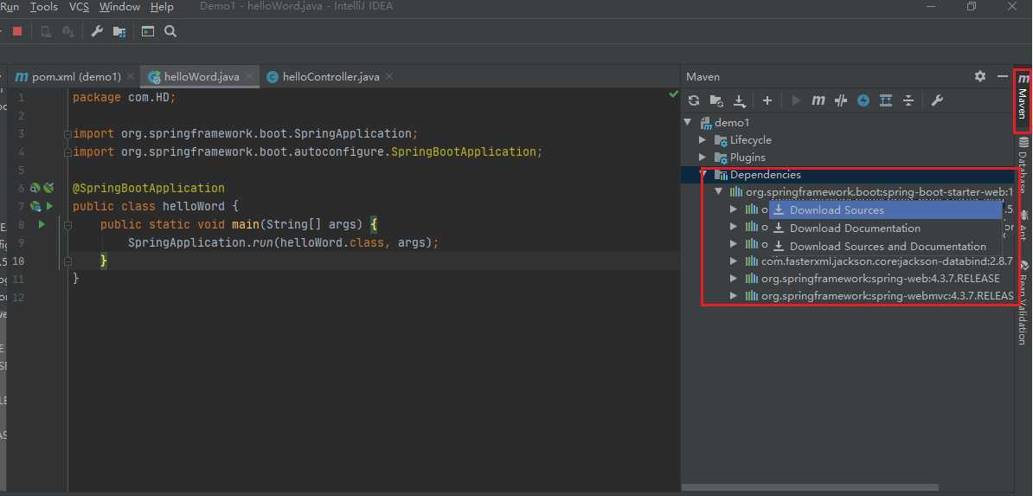
Task: Run the helloWord class from its gutter arrow
Action: [49, 206]
